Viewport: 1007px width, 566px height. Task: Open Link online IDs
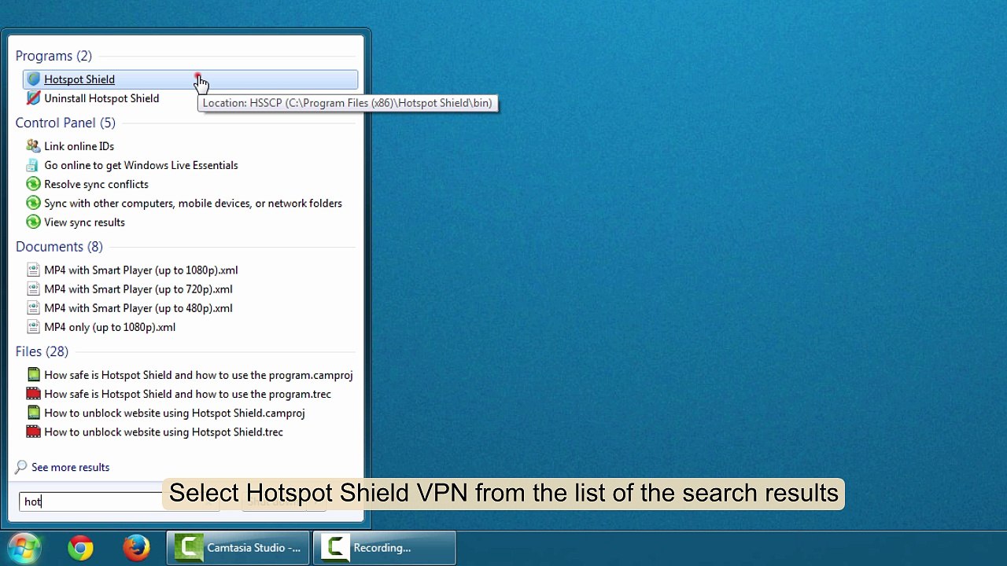pos(79,146)
